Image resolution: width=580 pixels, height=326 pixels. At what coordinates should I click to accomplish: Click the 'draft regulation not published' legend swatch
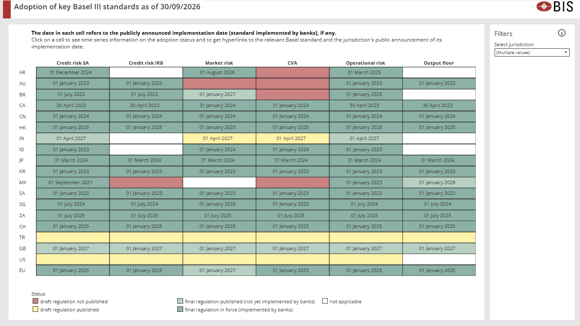34,302
